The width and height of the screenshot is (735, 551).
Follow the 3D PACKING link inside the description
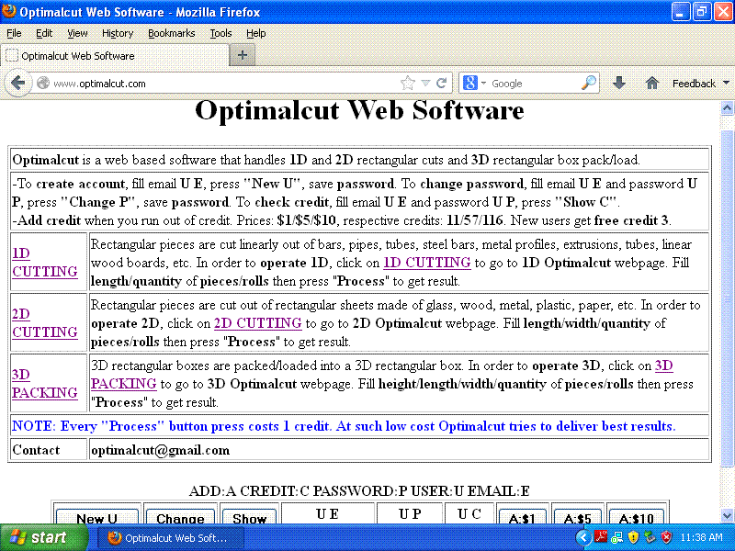(x=124, y=384)
